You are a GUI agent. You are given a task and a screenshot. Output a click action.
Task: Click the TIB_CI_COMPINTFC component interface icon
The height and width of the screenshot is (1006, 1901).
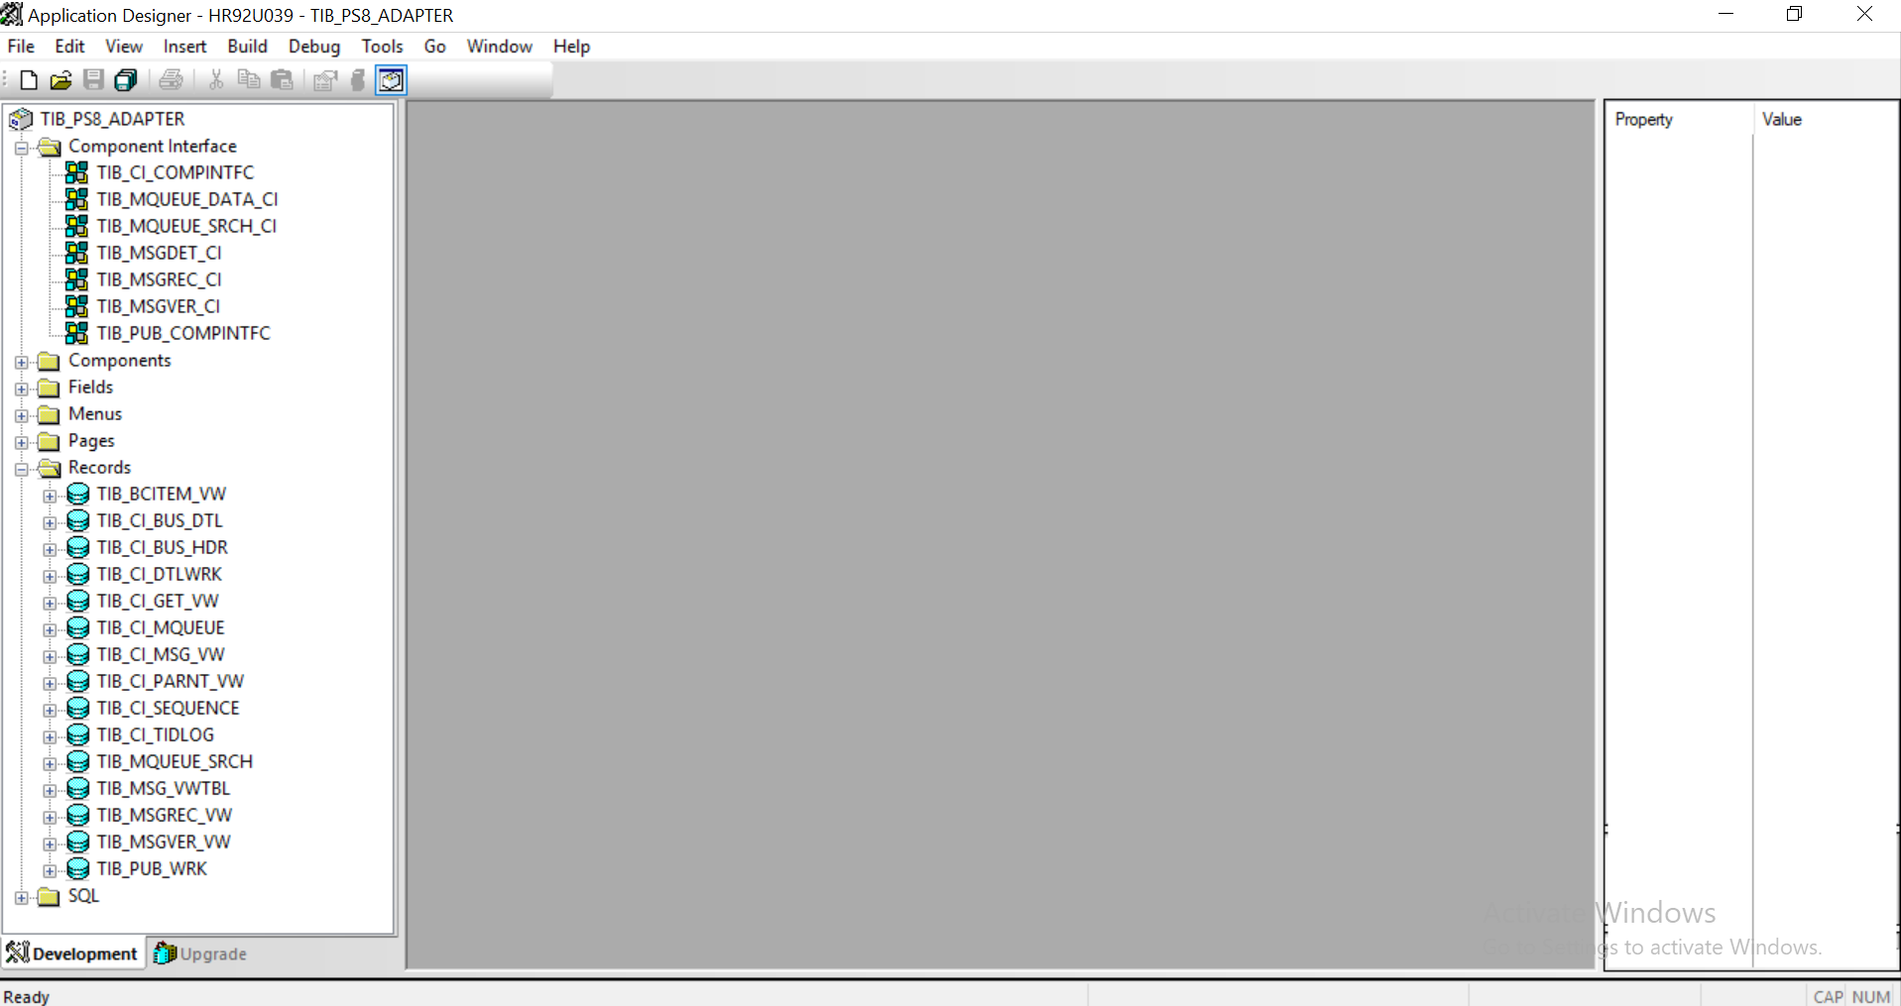(x=76, y=172)
